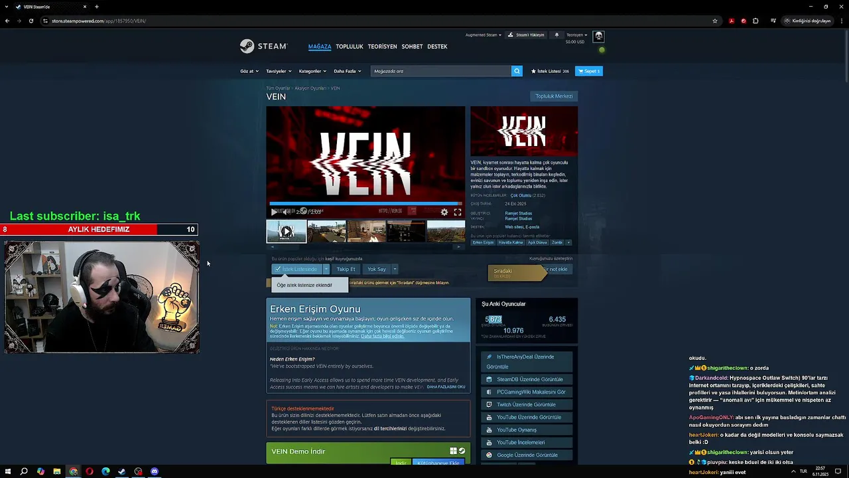Open the Augmented Steam dropdown
849x478 pixels.
(483, 35)
